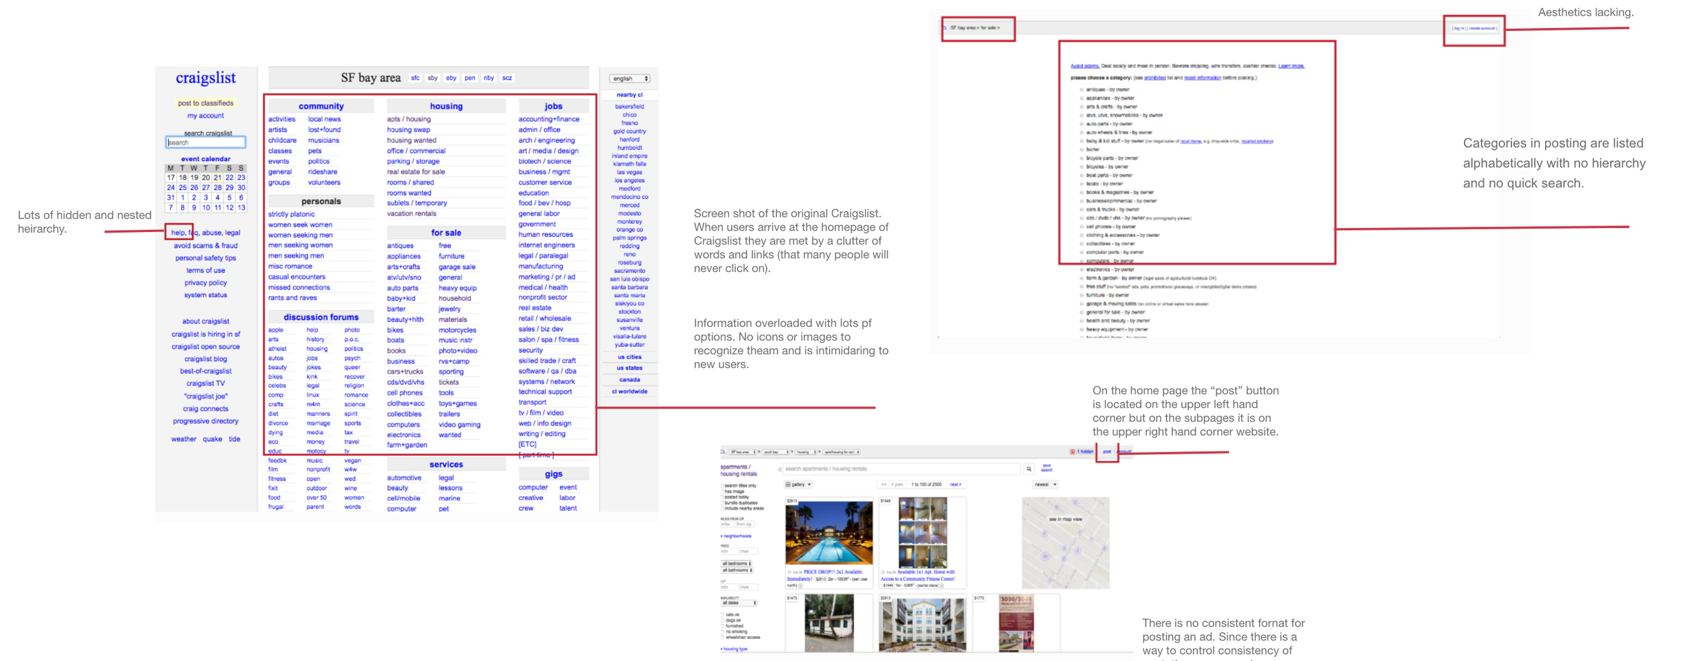Check the 'has image' filter checkbox
The width and height of the screenshot is (1684, 661).
click(x=722, y=491)
